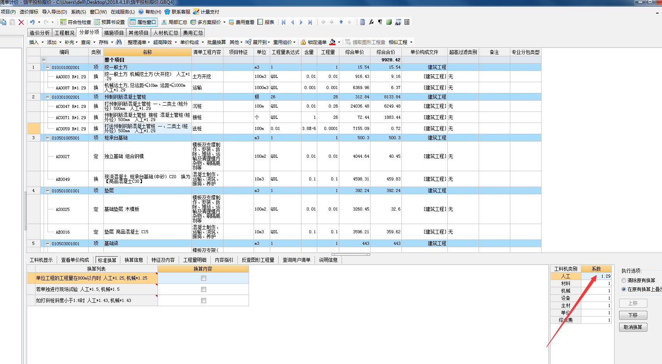The height and width of the screenshot is (364, 662).
Task: Click the 多方案报价 multi-scheme quote icon
Action: pyautogui.click(x=193, y=22)
